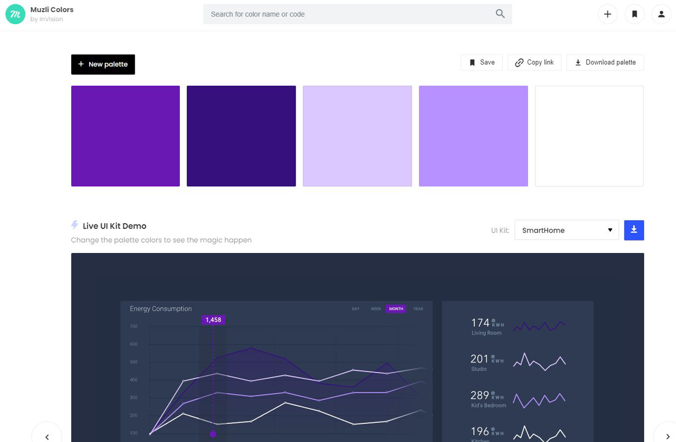The image size is (676, 442).
Task: Switch chart to the DAY tab
Action: pyautogui.click(x=355, y=309)
